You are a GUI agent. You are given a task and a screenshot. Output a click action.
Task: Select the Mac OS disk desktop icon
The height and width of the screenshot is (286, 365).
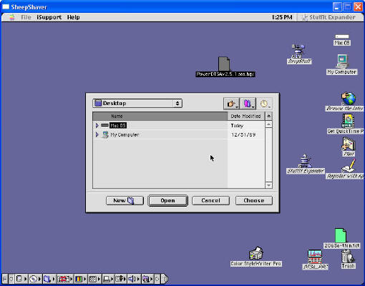point(342,36)
